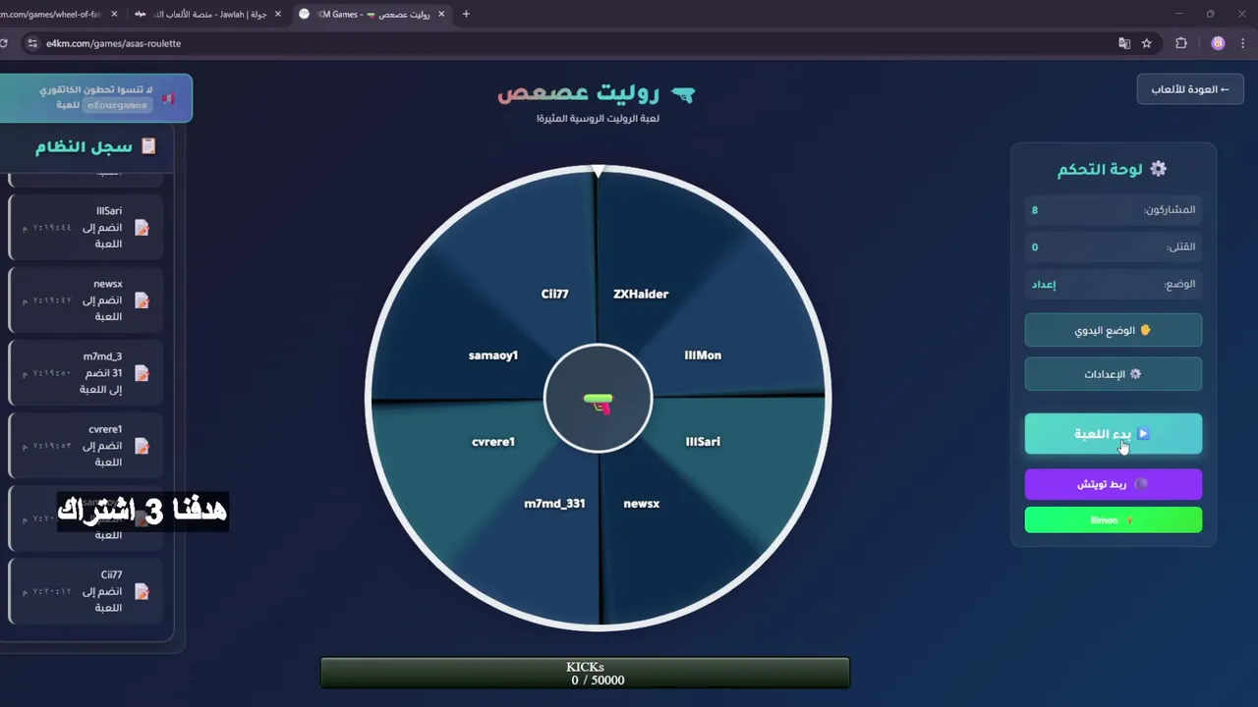Screen dimensions: 1258x707
Task: Open the settings button الإعدادات
Action: (x=1113, y=374)
